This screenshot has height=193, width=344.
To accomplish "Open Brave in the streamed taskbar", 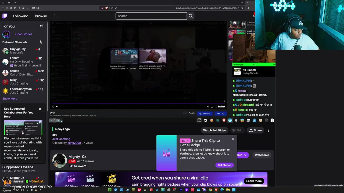I will point(224,120).
